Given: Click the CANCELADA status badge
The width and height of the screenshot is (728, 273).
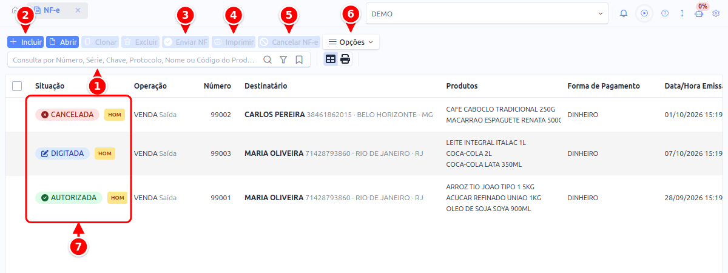Looking at the screenshot, I should tap(67, 115).
